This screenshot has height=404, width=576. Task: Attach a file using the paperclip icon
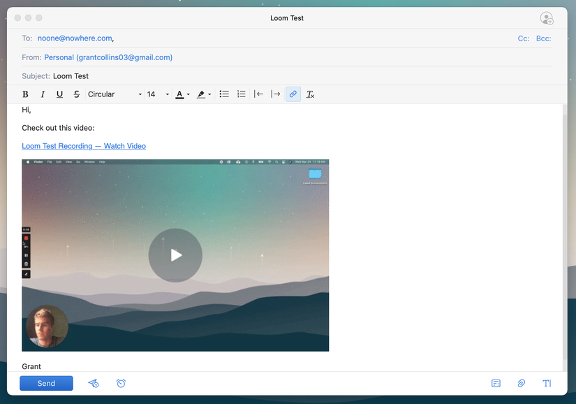tap(521, 383)
